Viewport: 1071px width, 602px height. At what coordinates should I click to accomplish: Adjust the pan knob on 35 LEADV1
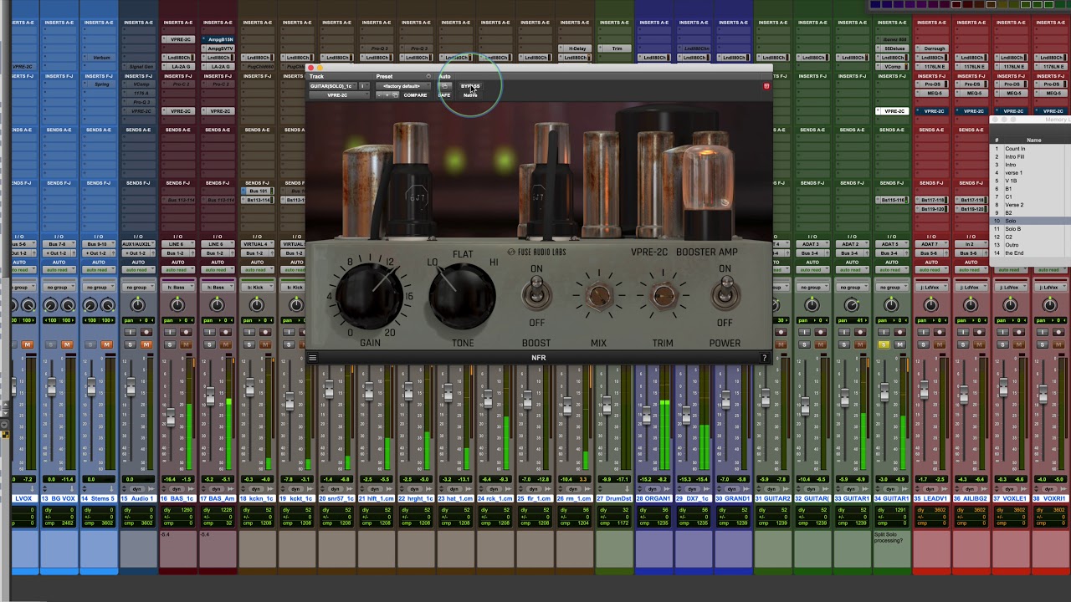(931, 306)
